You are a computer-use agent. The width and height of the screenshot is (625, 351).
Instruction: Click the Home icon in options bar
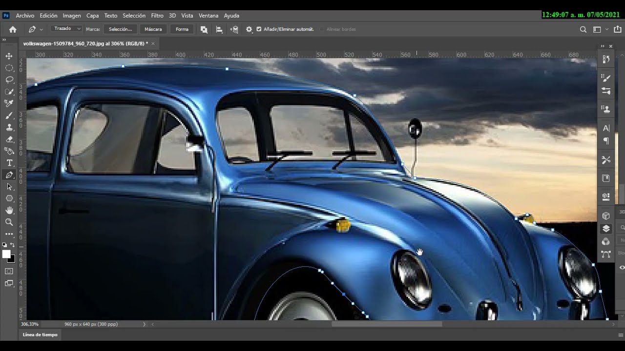coord(13,29)
